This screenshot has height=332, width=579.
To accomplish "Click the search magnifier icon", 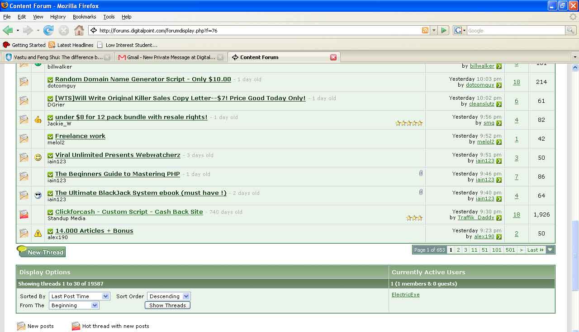I will point(571,30).
